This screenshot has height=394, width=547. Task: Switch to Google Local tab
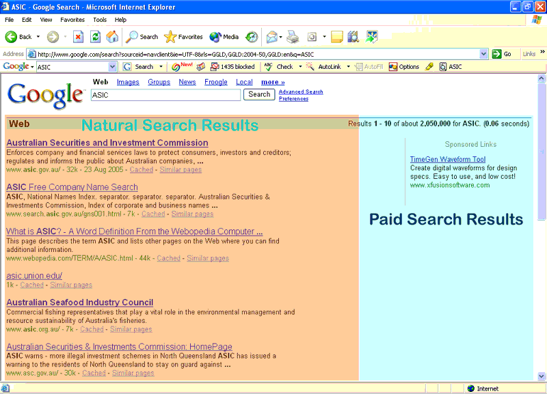(x=244, y=82)
